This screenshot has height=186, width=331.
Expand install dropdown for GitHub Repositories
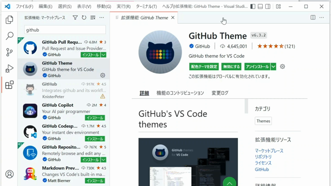click(x=103, y=160)
